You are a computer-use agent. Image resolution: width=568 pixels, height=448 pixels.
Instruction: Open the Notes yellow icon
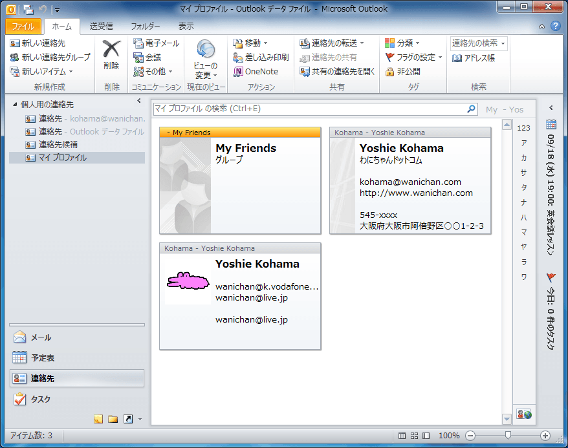[98, 419]
